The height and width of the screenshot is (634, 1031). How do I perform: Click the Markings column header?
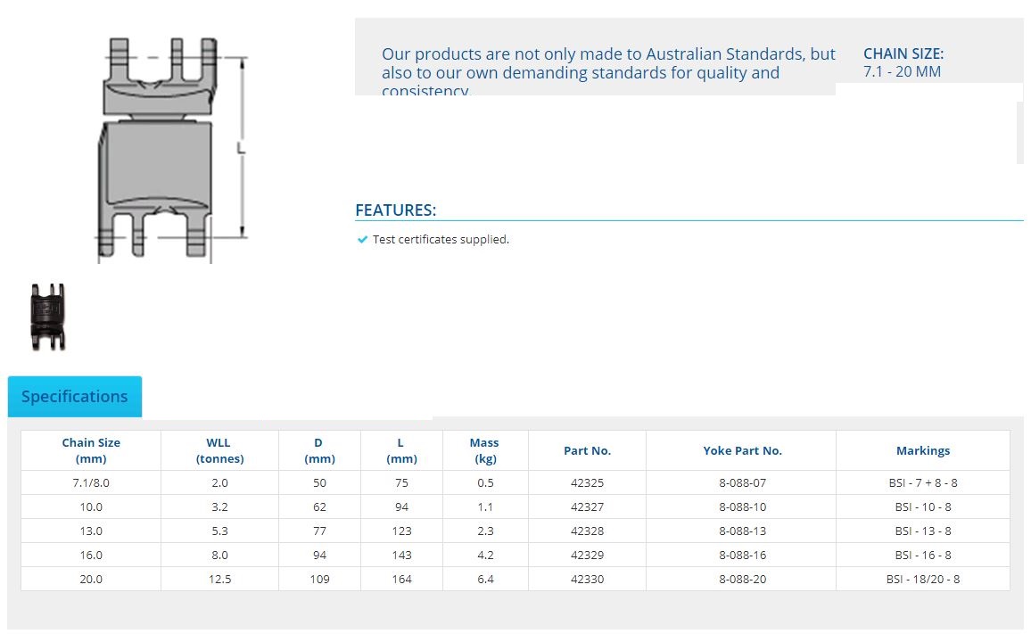click(923, 450)
